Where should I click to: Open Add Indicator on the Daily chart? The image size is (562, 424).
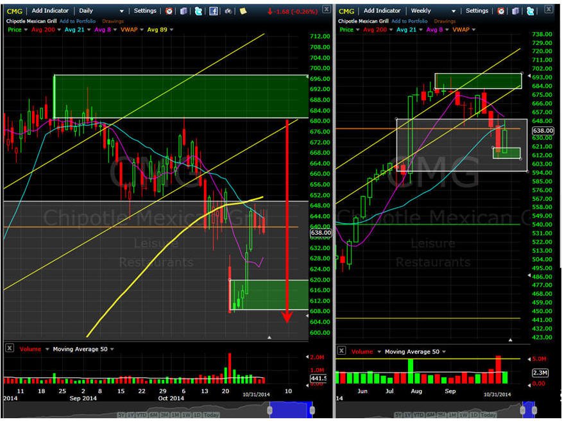coord(50,11)
